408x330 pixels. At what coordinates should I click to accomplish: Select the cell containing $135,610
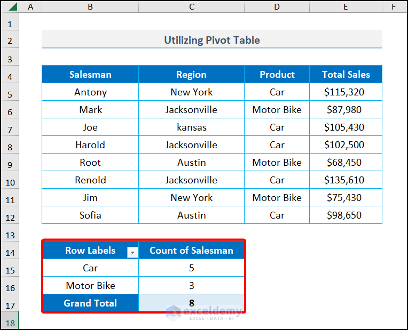[x=346, y=180]
